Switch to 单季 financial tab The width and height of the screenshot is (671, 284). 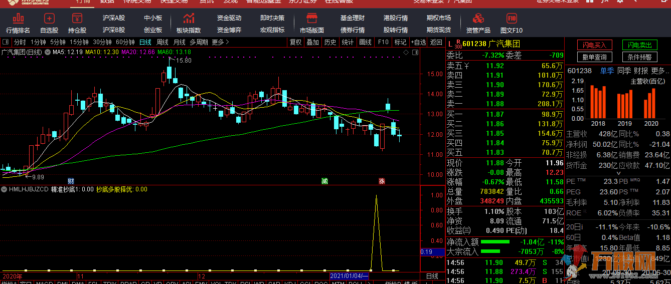607,71
